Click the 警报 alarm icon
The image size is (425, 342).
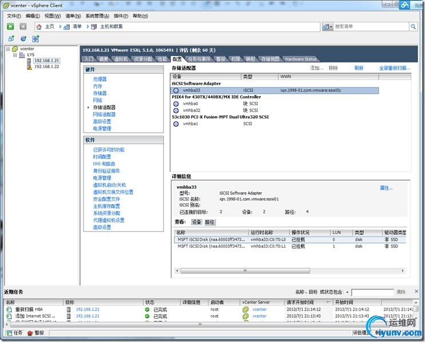(30, 333)
